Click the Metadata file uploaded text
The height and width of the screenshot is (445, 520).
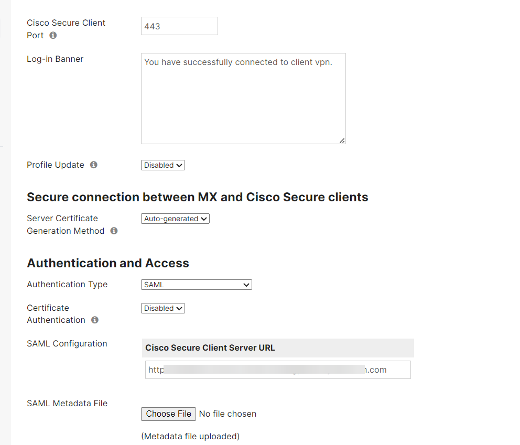click(189, 436)
